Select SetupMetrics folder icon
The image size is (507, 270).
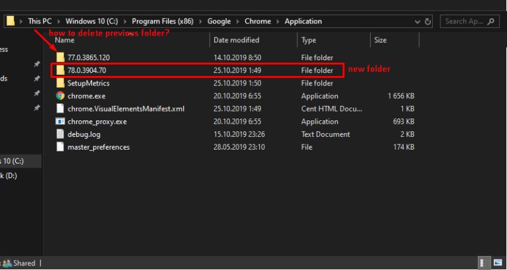pyautogui.click(x=60, y=83)
